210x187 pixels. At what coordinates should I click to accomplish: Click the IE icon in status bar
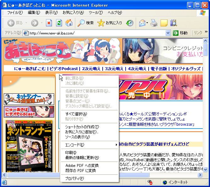[4, 182]
